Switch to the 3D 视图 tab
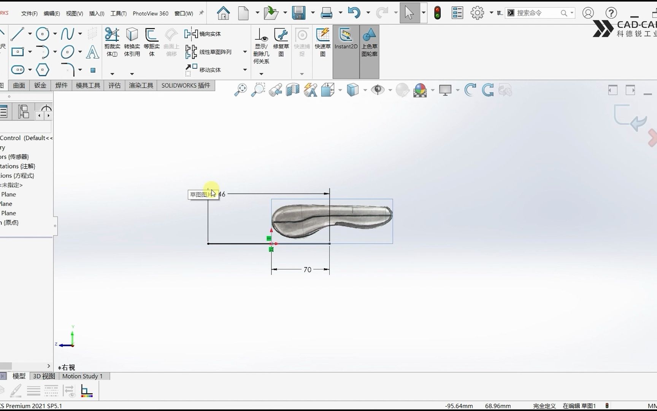The image size is (657, 411). (44, 376)
